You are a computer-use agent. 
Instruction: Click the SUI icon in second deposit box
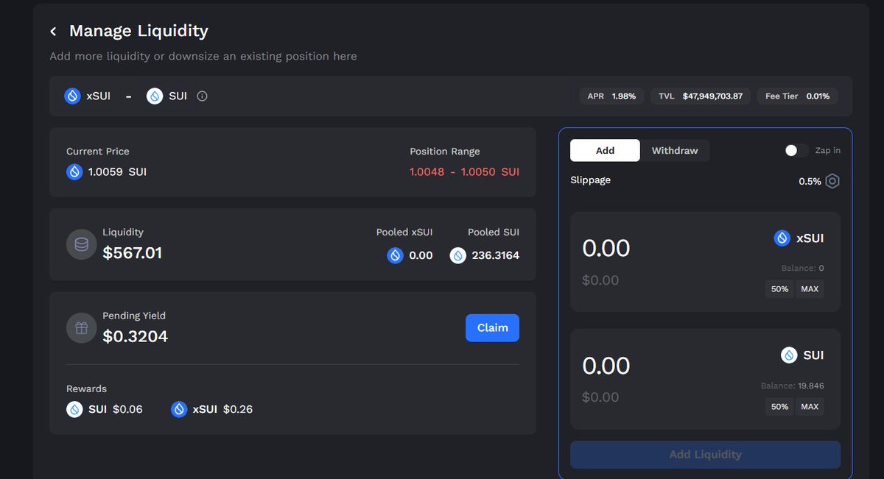[789, 355]
